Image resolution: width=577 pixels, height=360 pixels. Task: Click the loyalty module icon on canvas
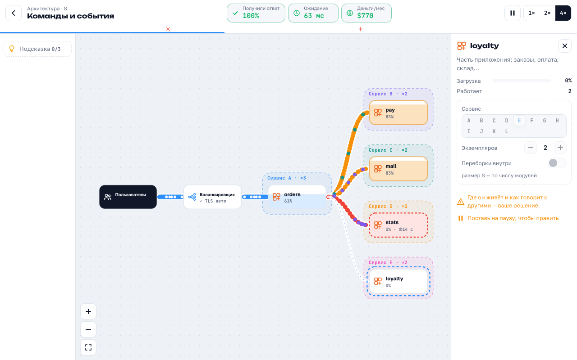[378, 281]
